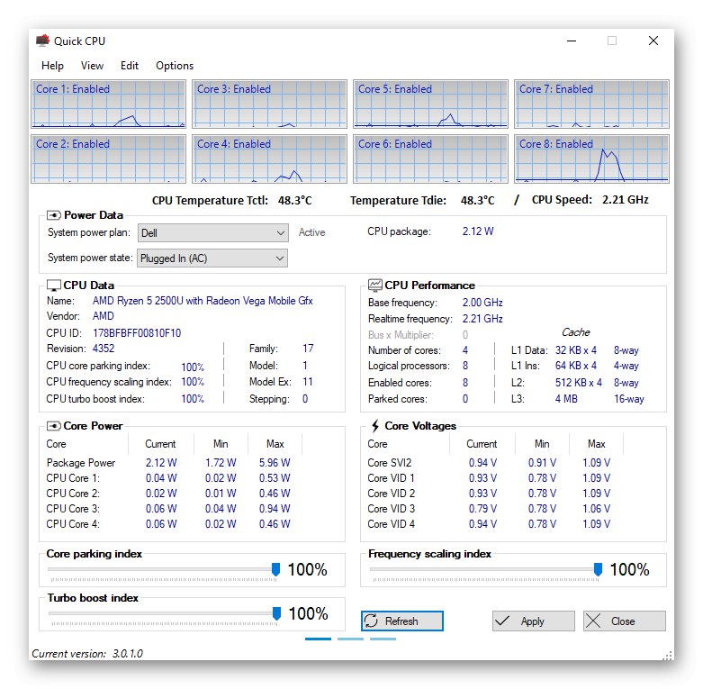
Task: Click the Max column header in Core Power
Action: 275,444
